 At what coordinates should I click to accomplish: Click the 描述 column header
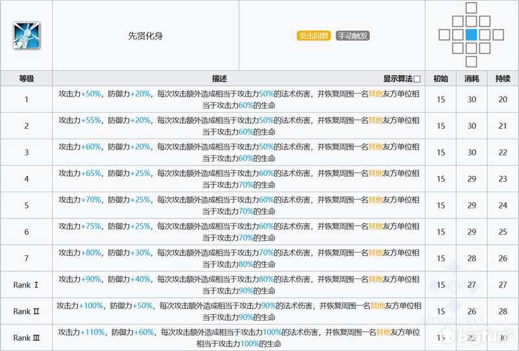[x=219, y=78]
